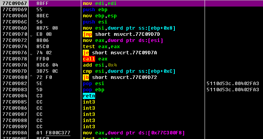
Task: Select 'mov eax,dword ptr ds:[esi]' instruction
Action: (123, 40)
